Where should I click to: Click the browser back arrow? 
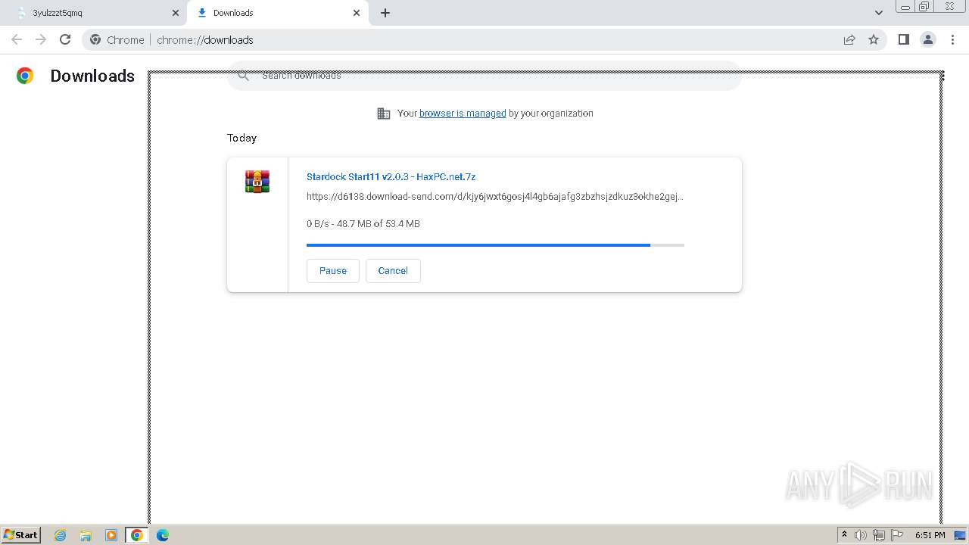pos(17,39)
